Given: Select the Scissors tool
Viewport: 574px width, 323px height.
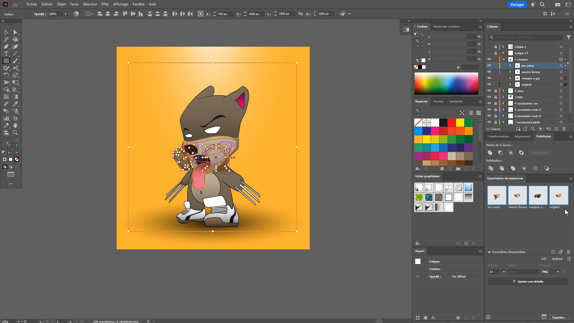Looking at the screenshot, I should [16, 68].
